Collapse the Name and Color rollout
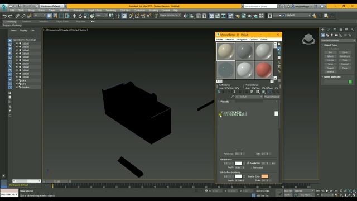Image resolution: width=357 pixels, height=201 pixels. pyautogui.click(x=332, y=77)
